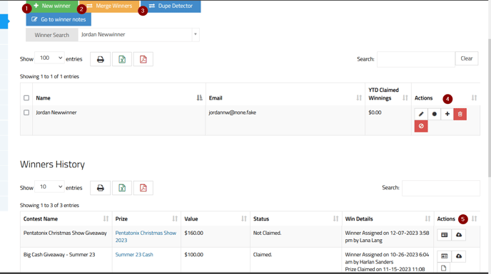Go to winner notes
The width and height of the screenshot is (491, 274).
[59, 19]
